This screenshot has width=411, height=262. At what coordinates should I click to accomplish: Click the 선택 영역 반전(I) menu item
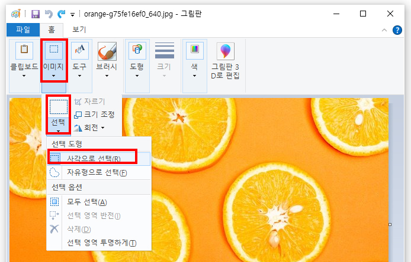tap(99, 215)
